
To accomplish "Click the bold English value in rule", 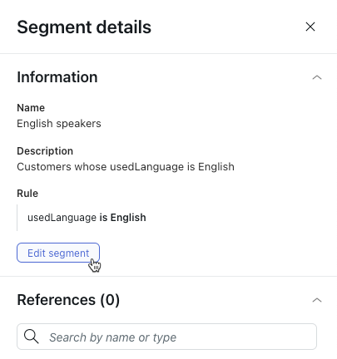I will point(128,218).
